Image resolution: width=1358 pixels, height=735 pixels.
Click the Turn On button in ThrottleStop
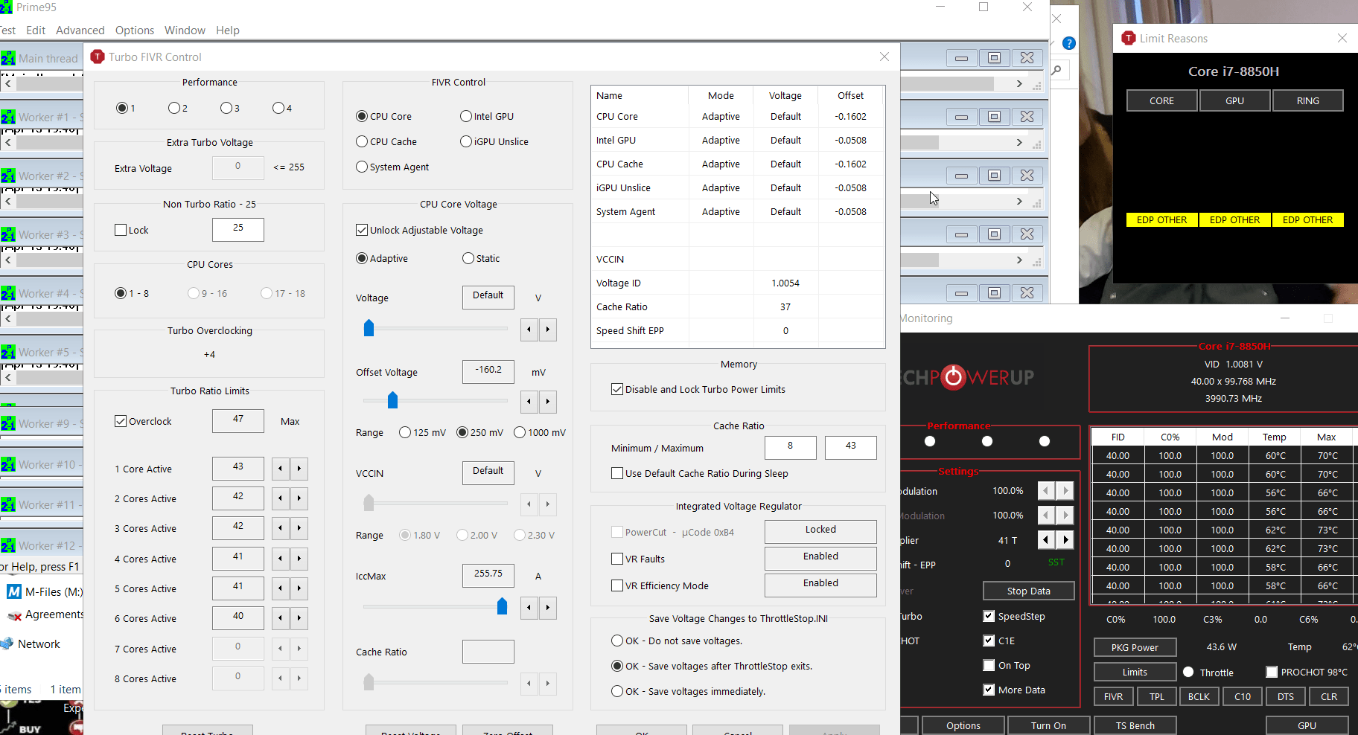click(x=1048, y=725)
